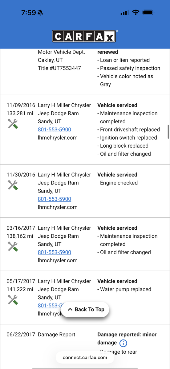Call 801-553-5900 from the 11/30/2016 entry

click(x=55, y=199)
